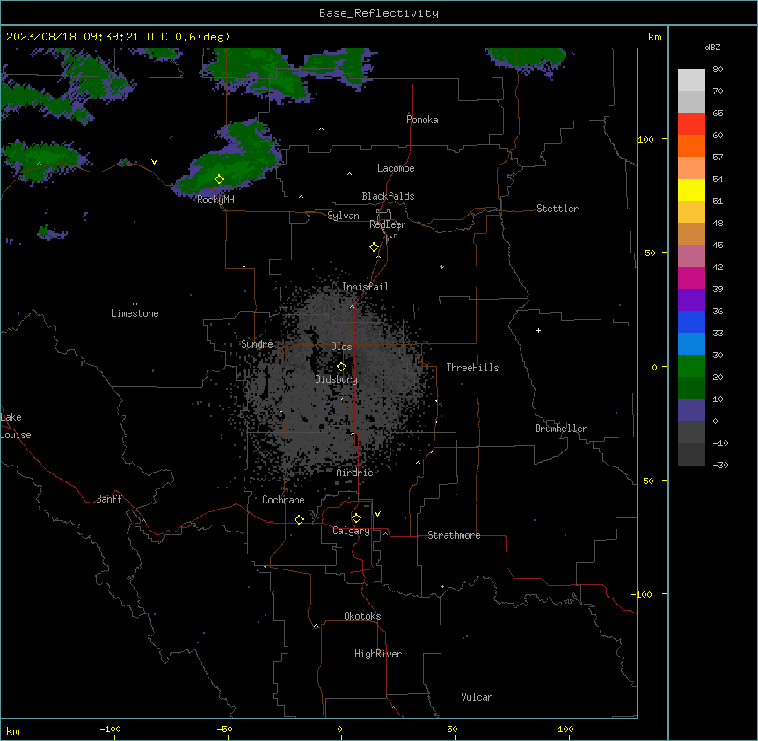Viewport: 758px width, 741px height.
Task: Click the Airdrie city label
Action: tap(355, 473)
